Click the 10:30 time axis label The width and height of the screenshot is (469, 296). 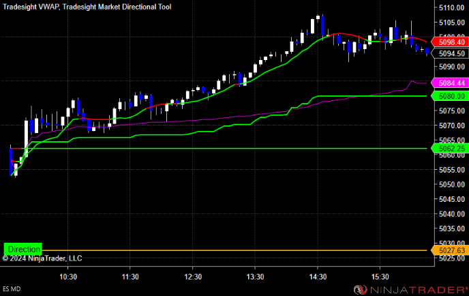pyautogui.click(x=68, y=277)
